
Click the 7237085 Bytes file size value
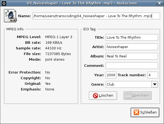pyautogui.click(x=58, y=54)
